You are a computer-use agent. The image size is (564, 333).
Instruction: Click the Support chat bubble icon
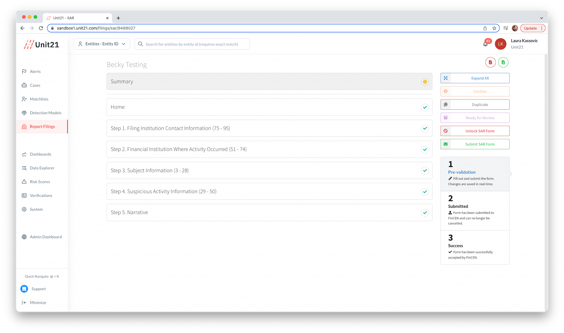pos(24,289)
